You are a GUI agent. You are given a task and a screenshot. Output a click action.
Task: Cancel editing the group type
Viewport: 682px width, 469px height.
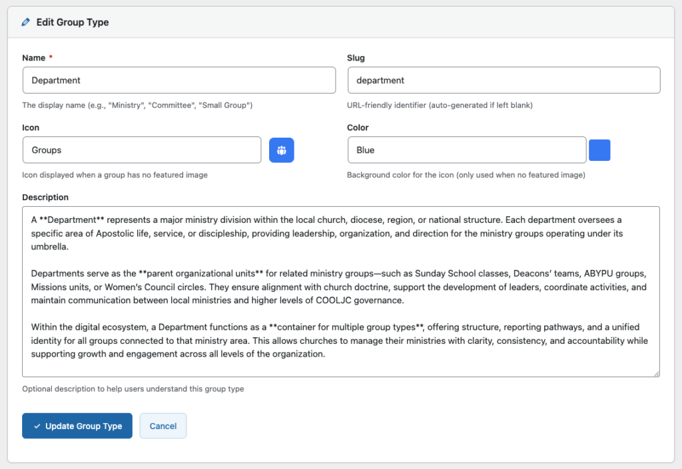[x=163, y=426]
